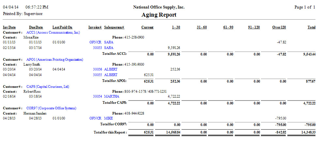
Task: Click the Over 120 column header
Action: click(279, 27)
